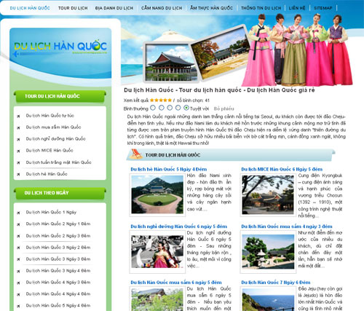Click the beach chair icon beside TOUR DU LỊCH HÀN QUỐC
The image size is (364, 311).
[136, 154]
